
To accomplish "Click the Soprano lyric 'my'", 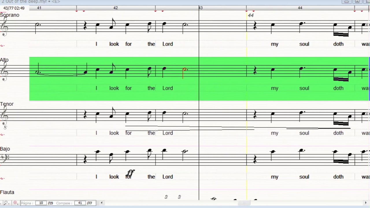I will [275, 44].
